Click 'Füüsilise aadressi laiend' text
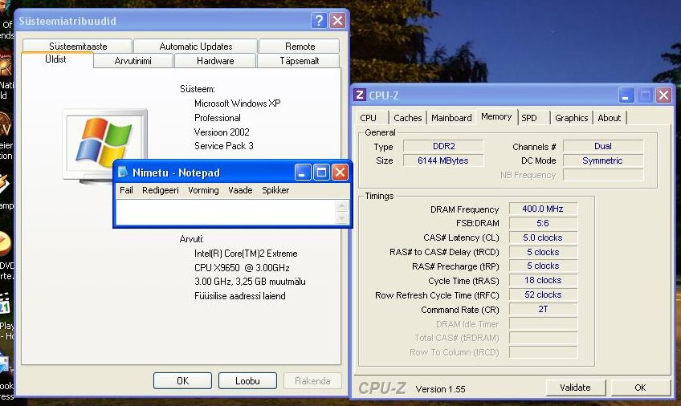The image size is (681, 406). coord(240,296)
